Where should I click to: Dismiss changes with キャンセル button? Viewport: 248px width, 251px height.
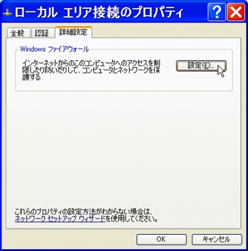pos(217,239)
